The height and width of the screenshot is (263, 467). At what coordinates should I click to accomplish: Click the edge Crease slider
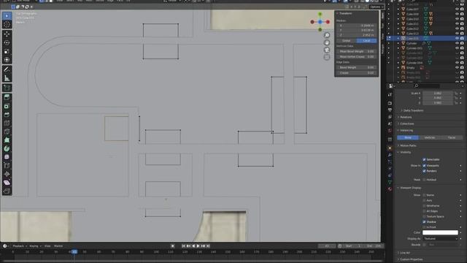tap(357, 73)
